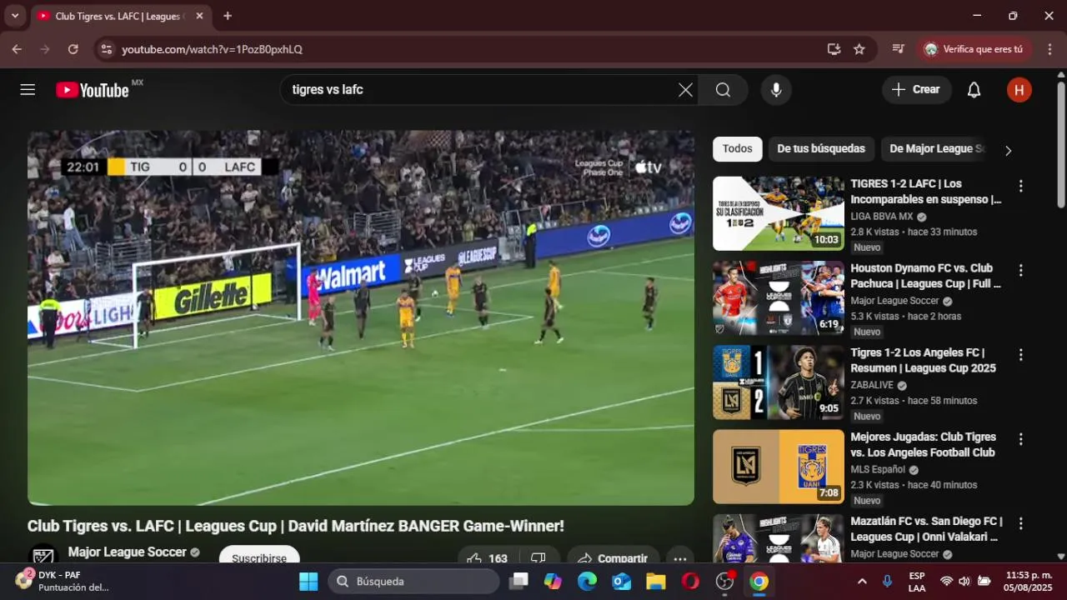The height and width of the screenshot is (600, 1067).
Task: Go back with browser back arrow
Action: [17, 49]
